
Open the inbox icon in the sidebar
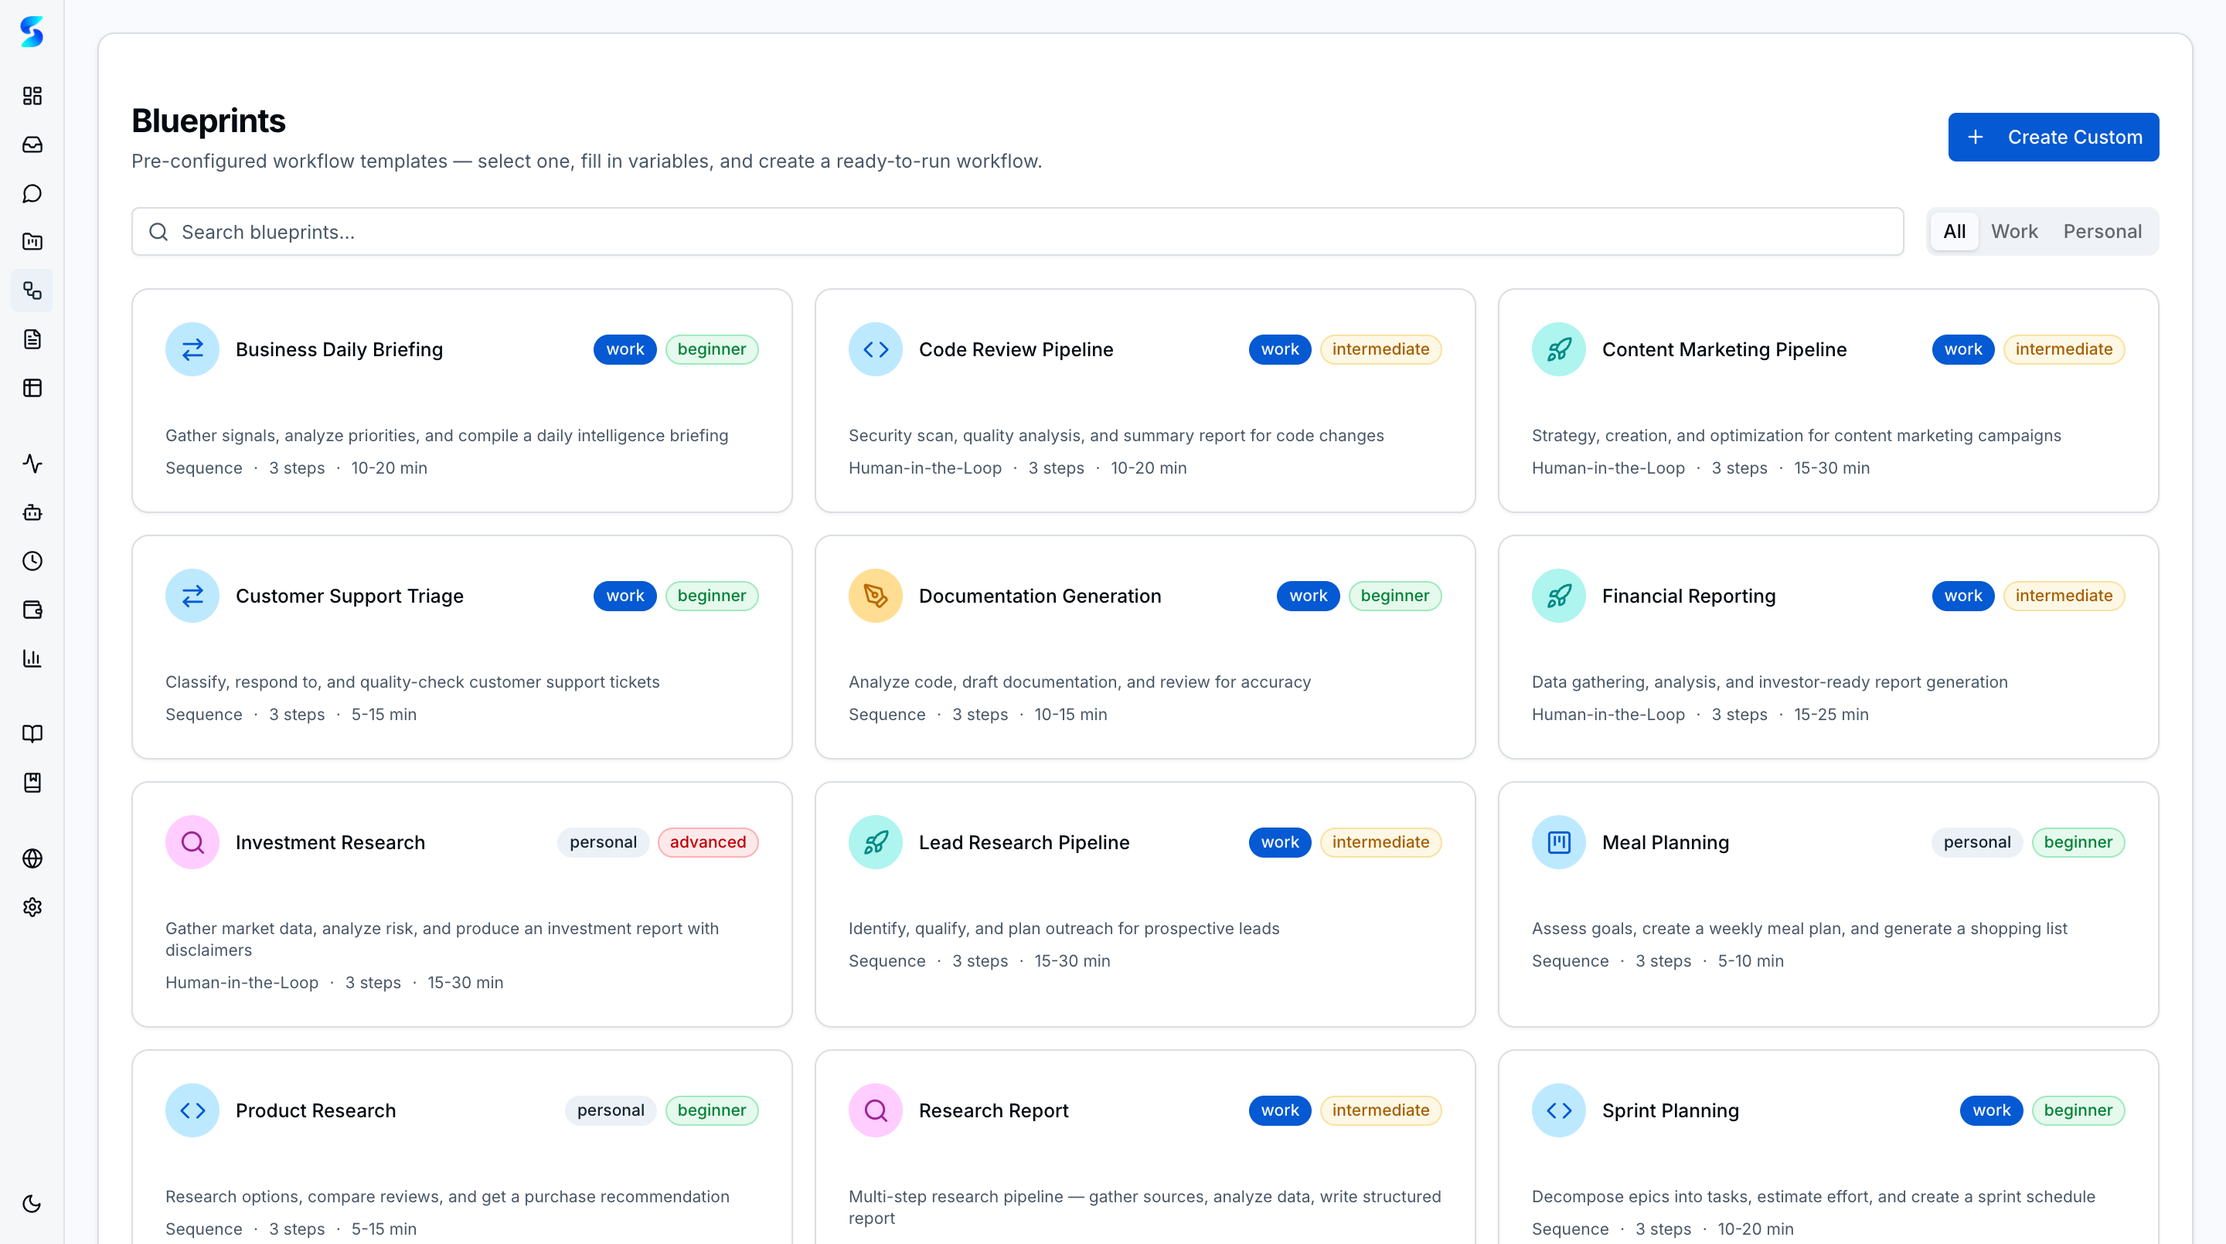click(32, 144)
